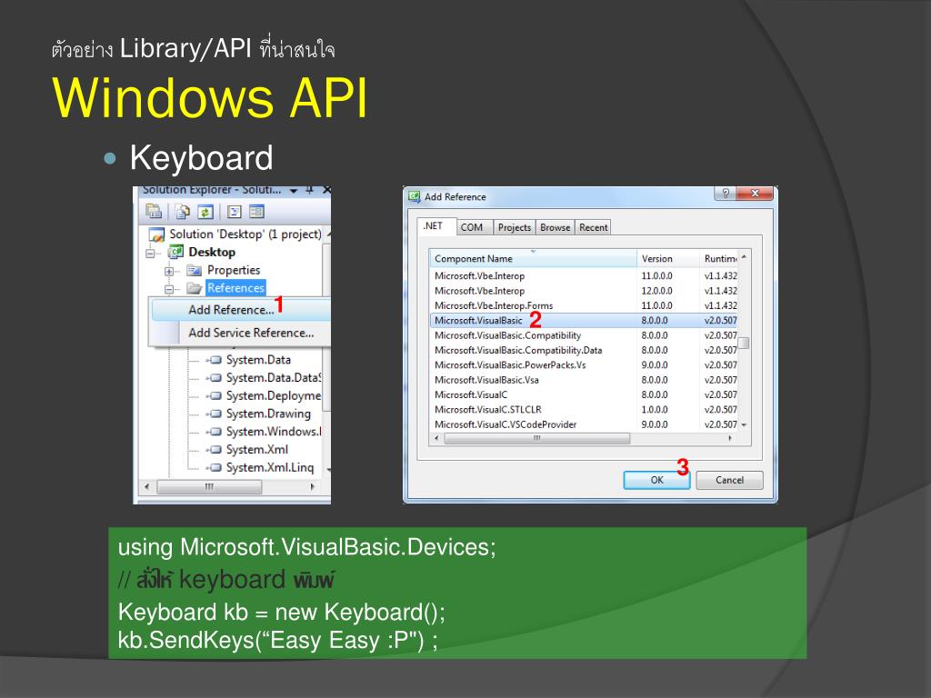This screenshot has width=931, height=698.
Task: Click the System.Xml.Linq reference icon
Action: coord(215,468)
